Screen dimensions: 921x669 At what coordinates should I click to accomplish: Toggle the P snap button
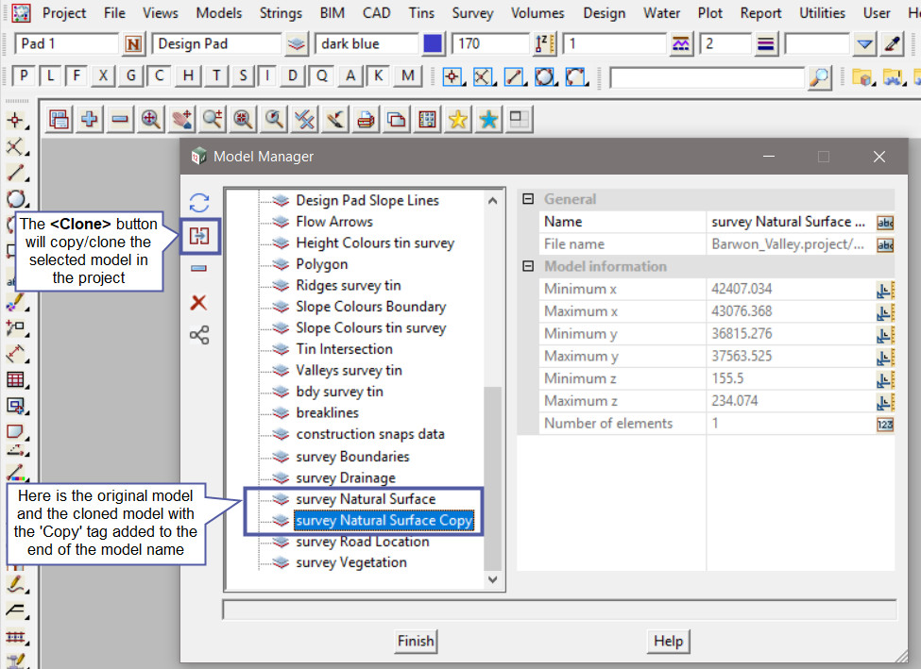click(24, 76)
